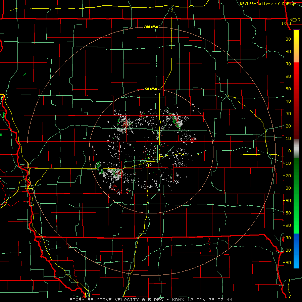302x302 pixels.
Task: Click the 20 value on velocity scale
Action: coord(288,126)
